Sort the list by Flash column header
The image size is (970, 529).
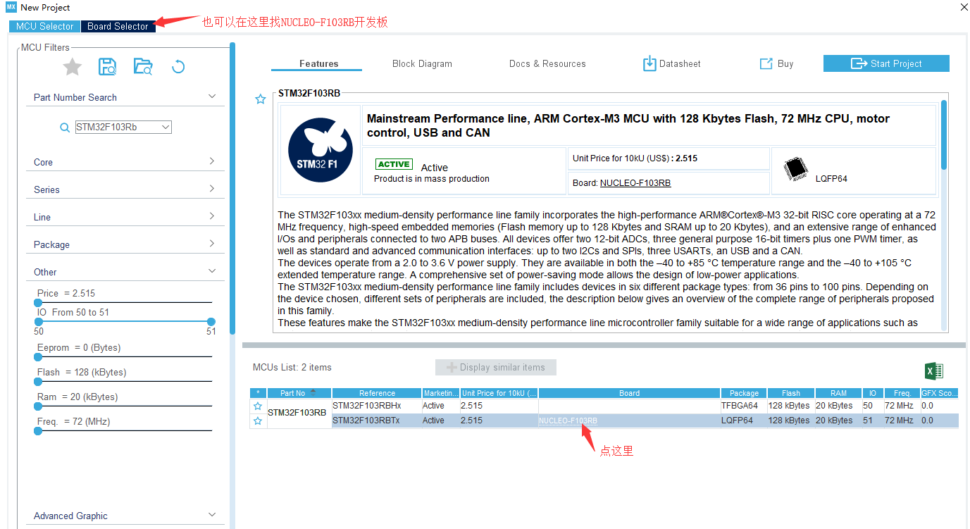coord(790,393)
